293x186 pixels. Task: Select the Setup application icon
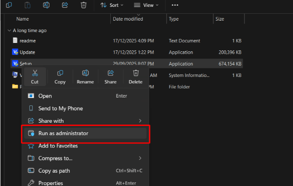tap(15, 63)
